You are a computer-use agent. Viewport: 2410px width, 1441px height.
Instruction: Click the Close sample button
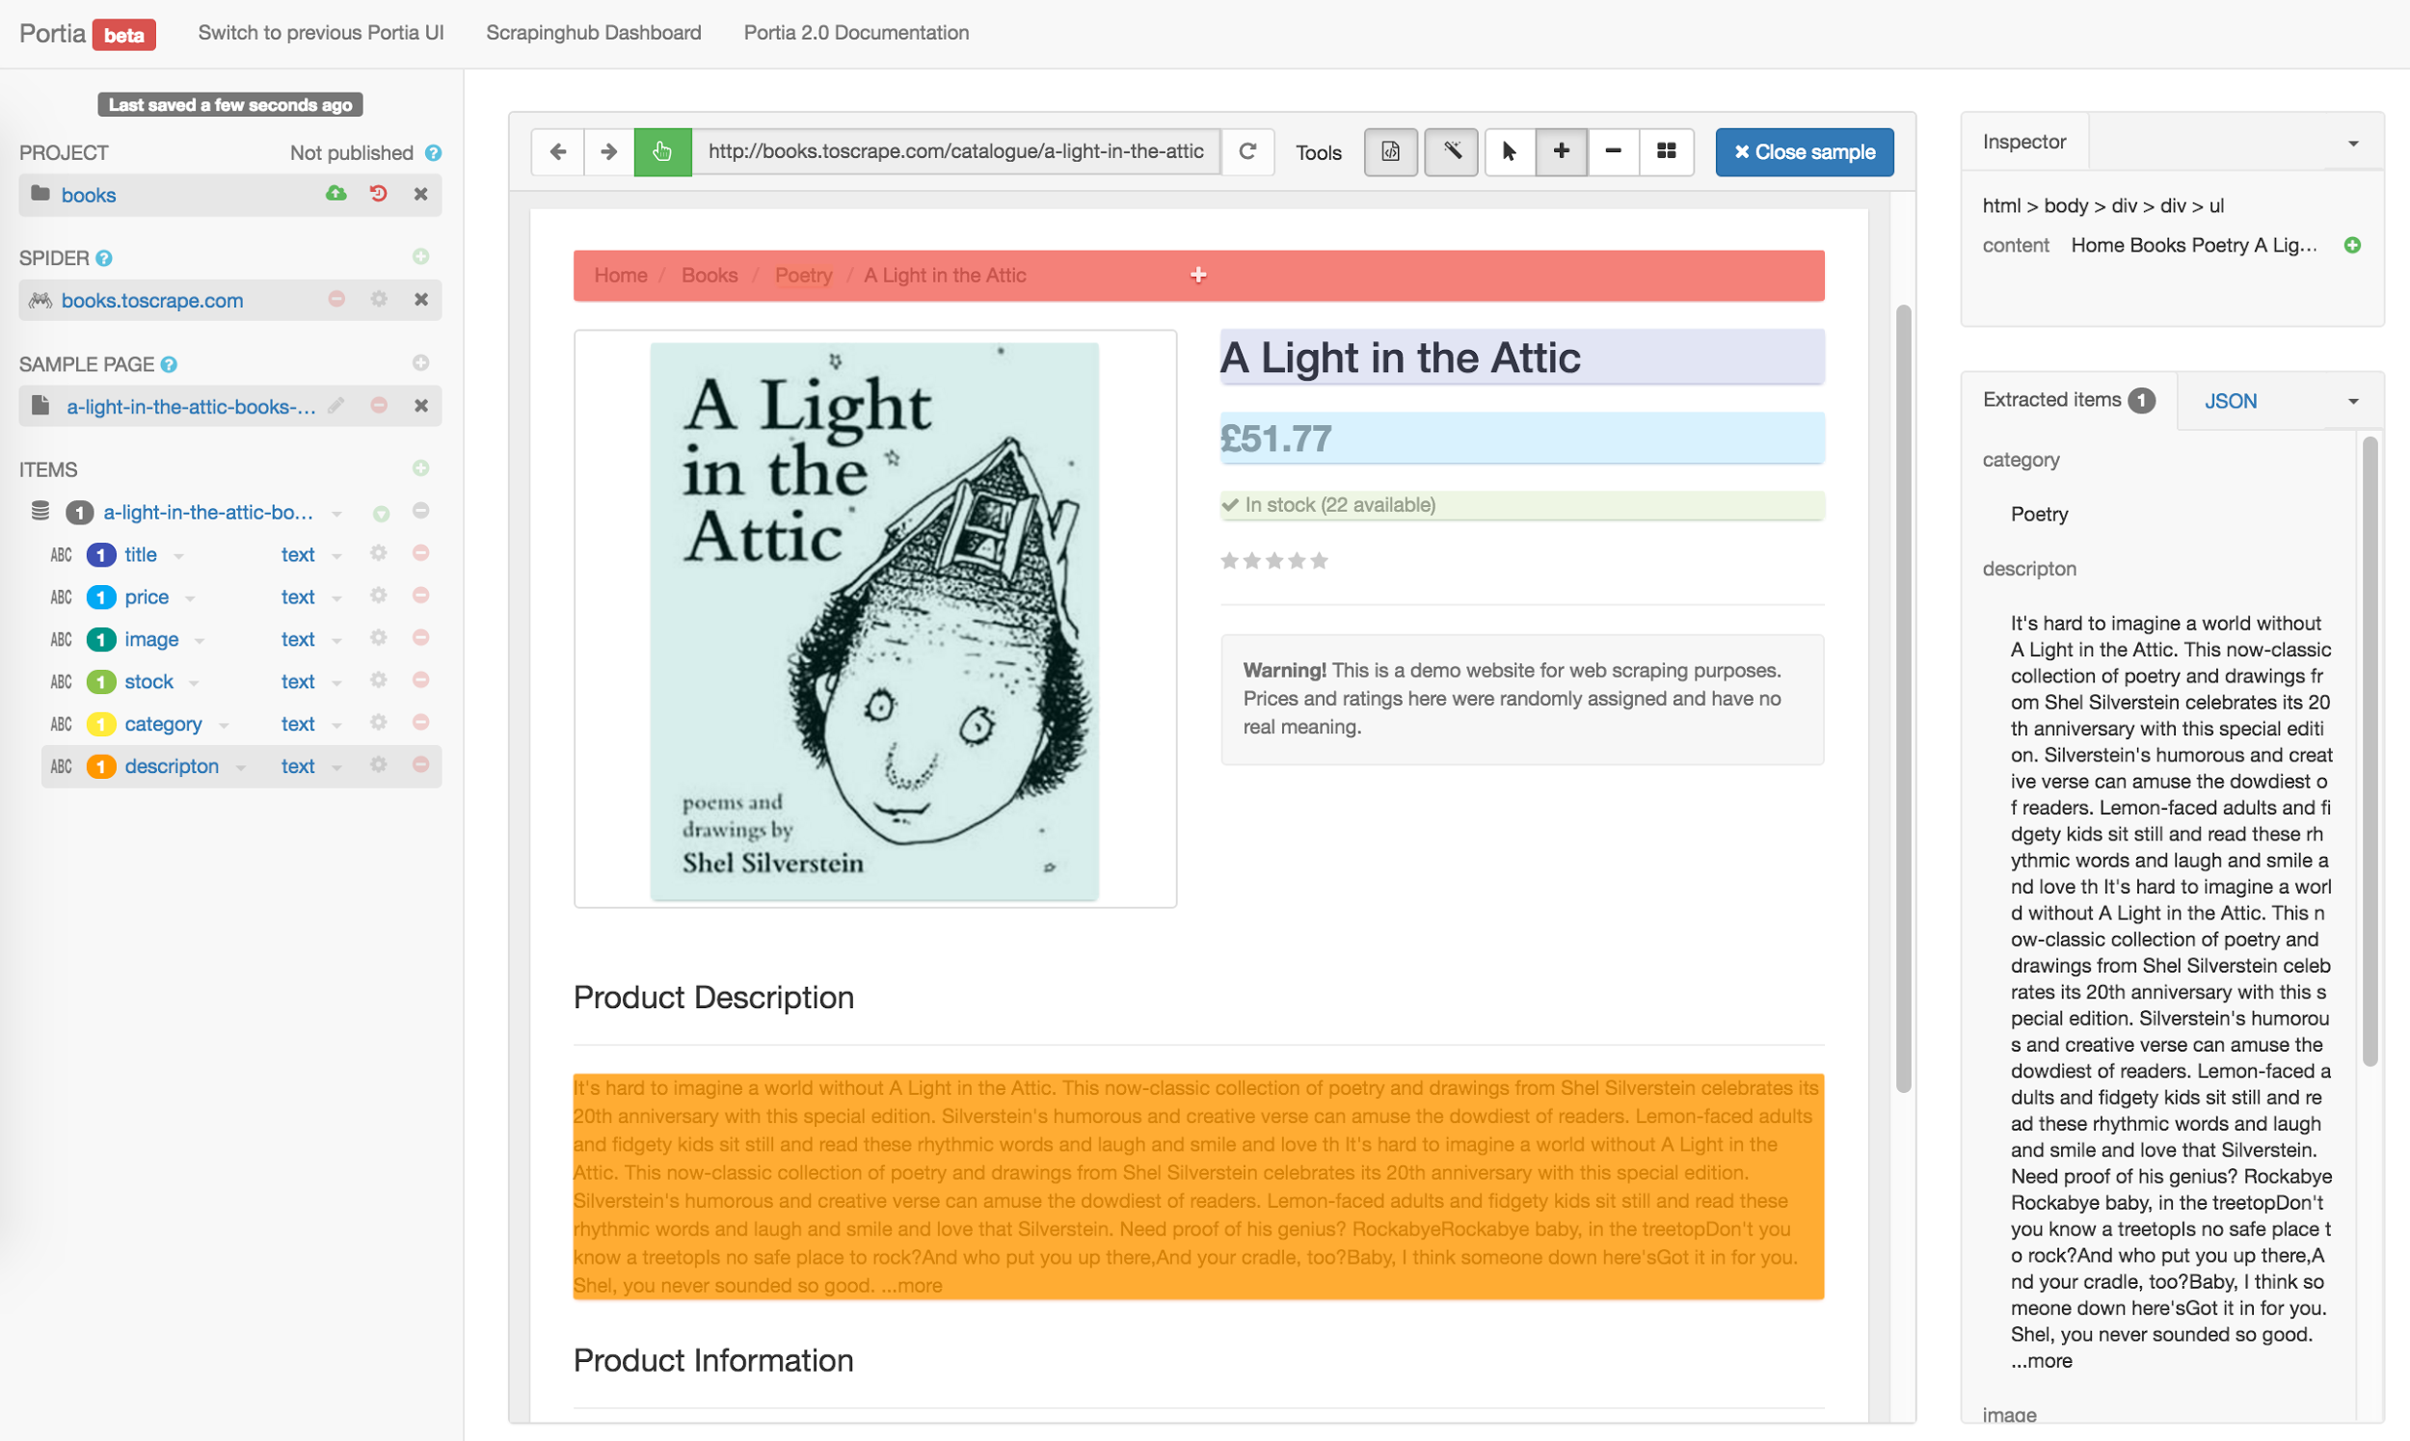pyautogui.click(x=1803, y=151)
